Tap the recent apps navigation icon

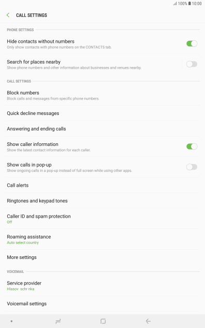[58, 321]
